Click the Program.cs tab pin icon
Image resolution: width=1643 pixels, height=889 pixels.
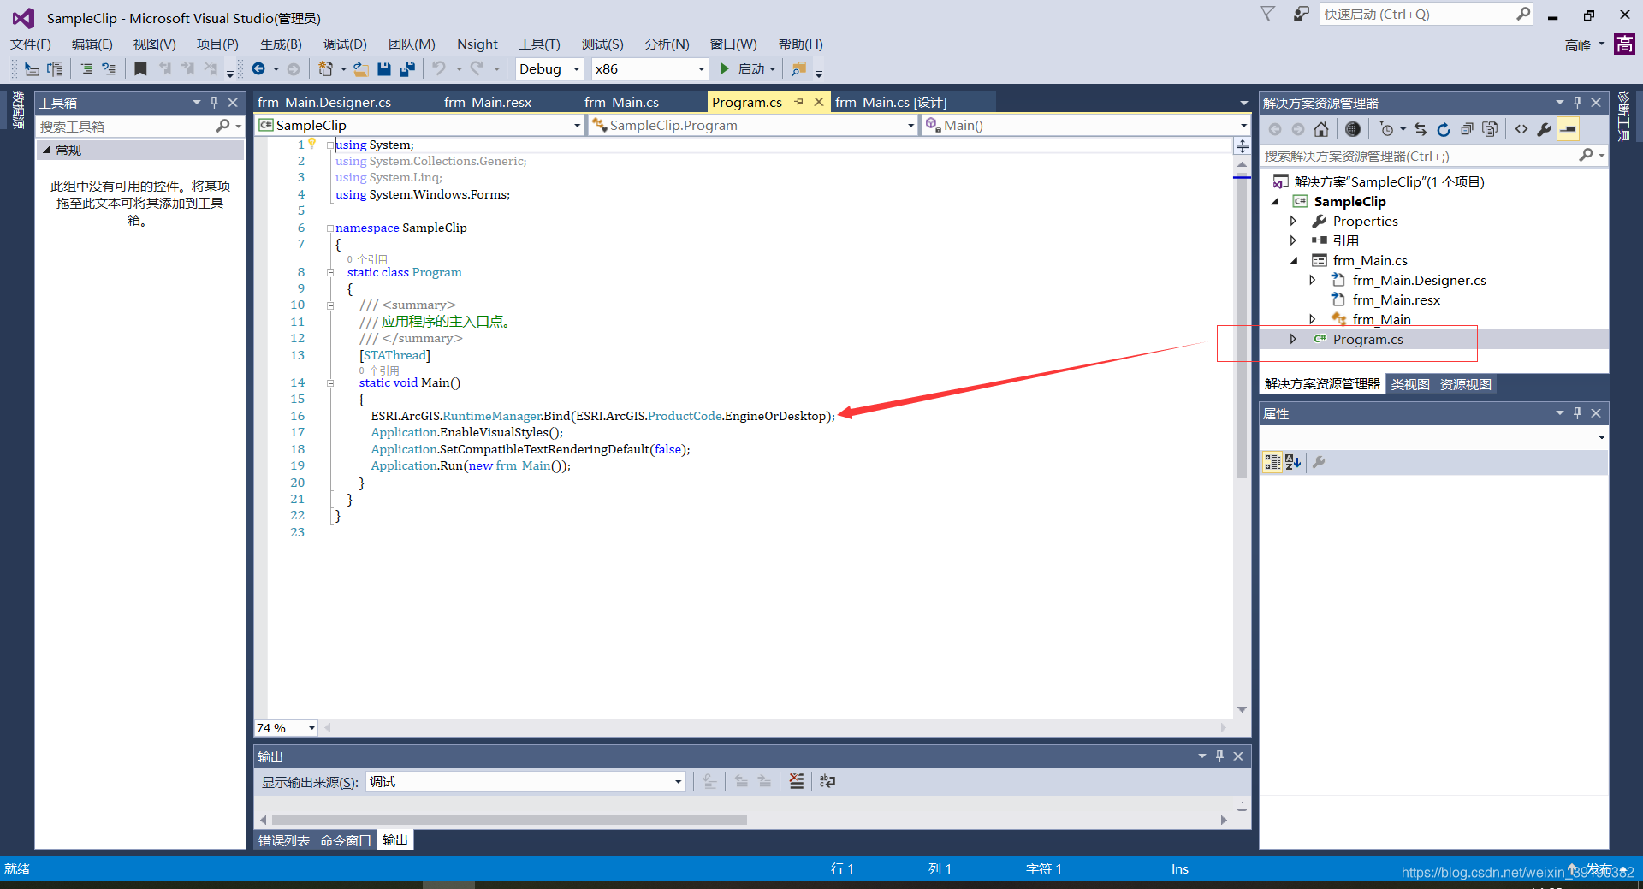tap(799, 102)
